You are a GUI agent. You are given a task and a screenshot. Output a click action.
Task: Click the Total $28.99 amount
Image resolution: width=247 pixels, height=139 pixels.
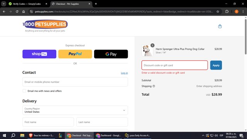click(x=217, y=95)
